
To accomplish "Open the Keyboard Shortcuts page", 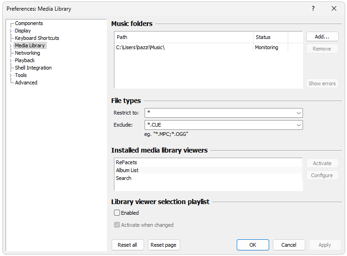I will coord(37,38).
